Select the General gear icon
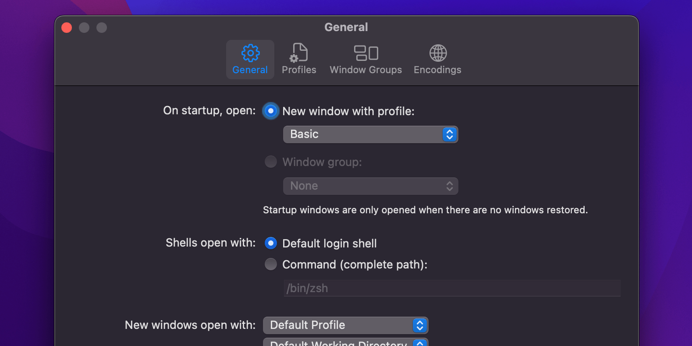Viewport: 692px width, 346px height. tap(250, 53)
